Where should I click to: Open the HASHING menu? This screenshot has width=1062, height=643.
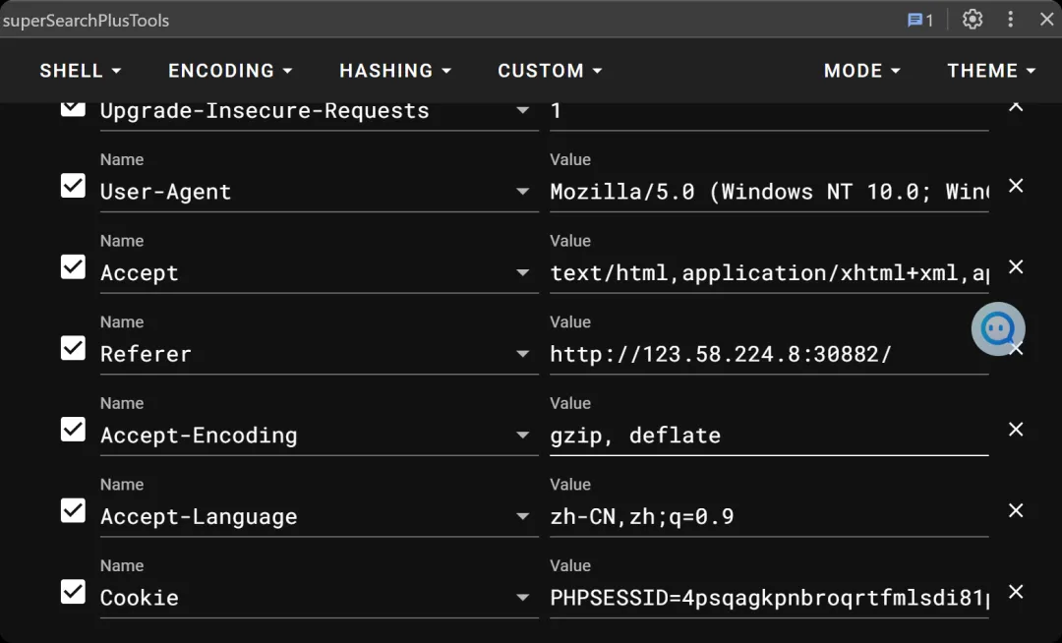(395, 71)
